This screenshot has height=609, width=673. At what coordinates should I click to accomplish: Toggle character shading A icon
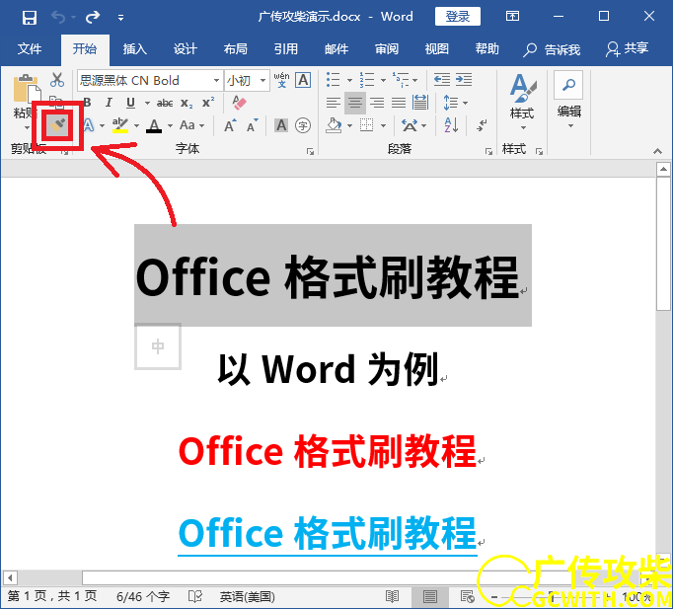pos(281,125)
